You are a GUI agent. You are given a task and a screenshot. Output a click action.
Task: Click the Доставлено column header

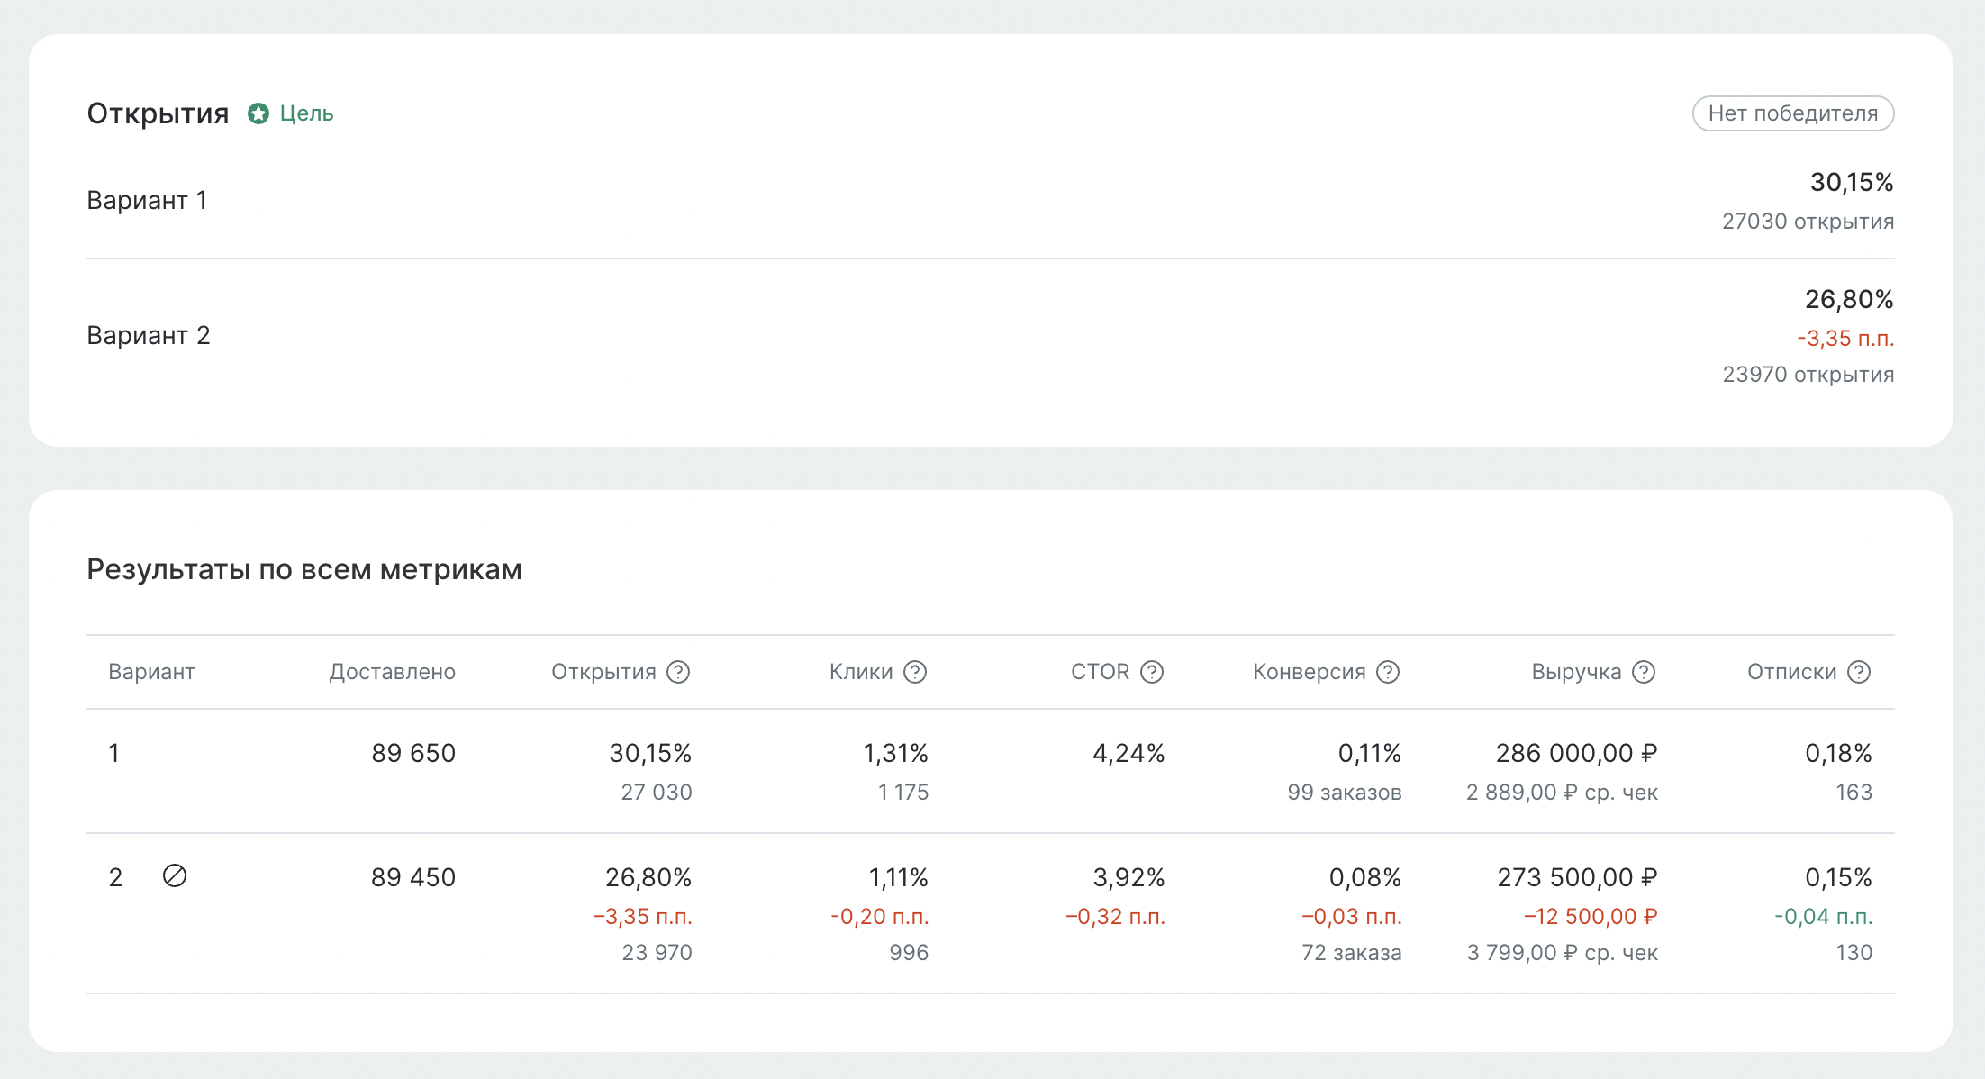click(x=392, y=672)
